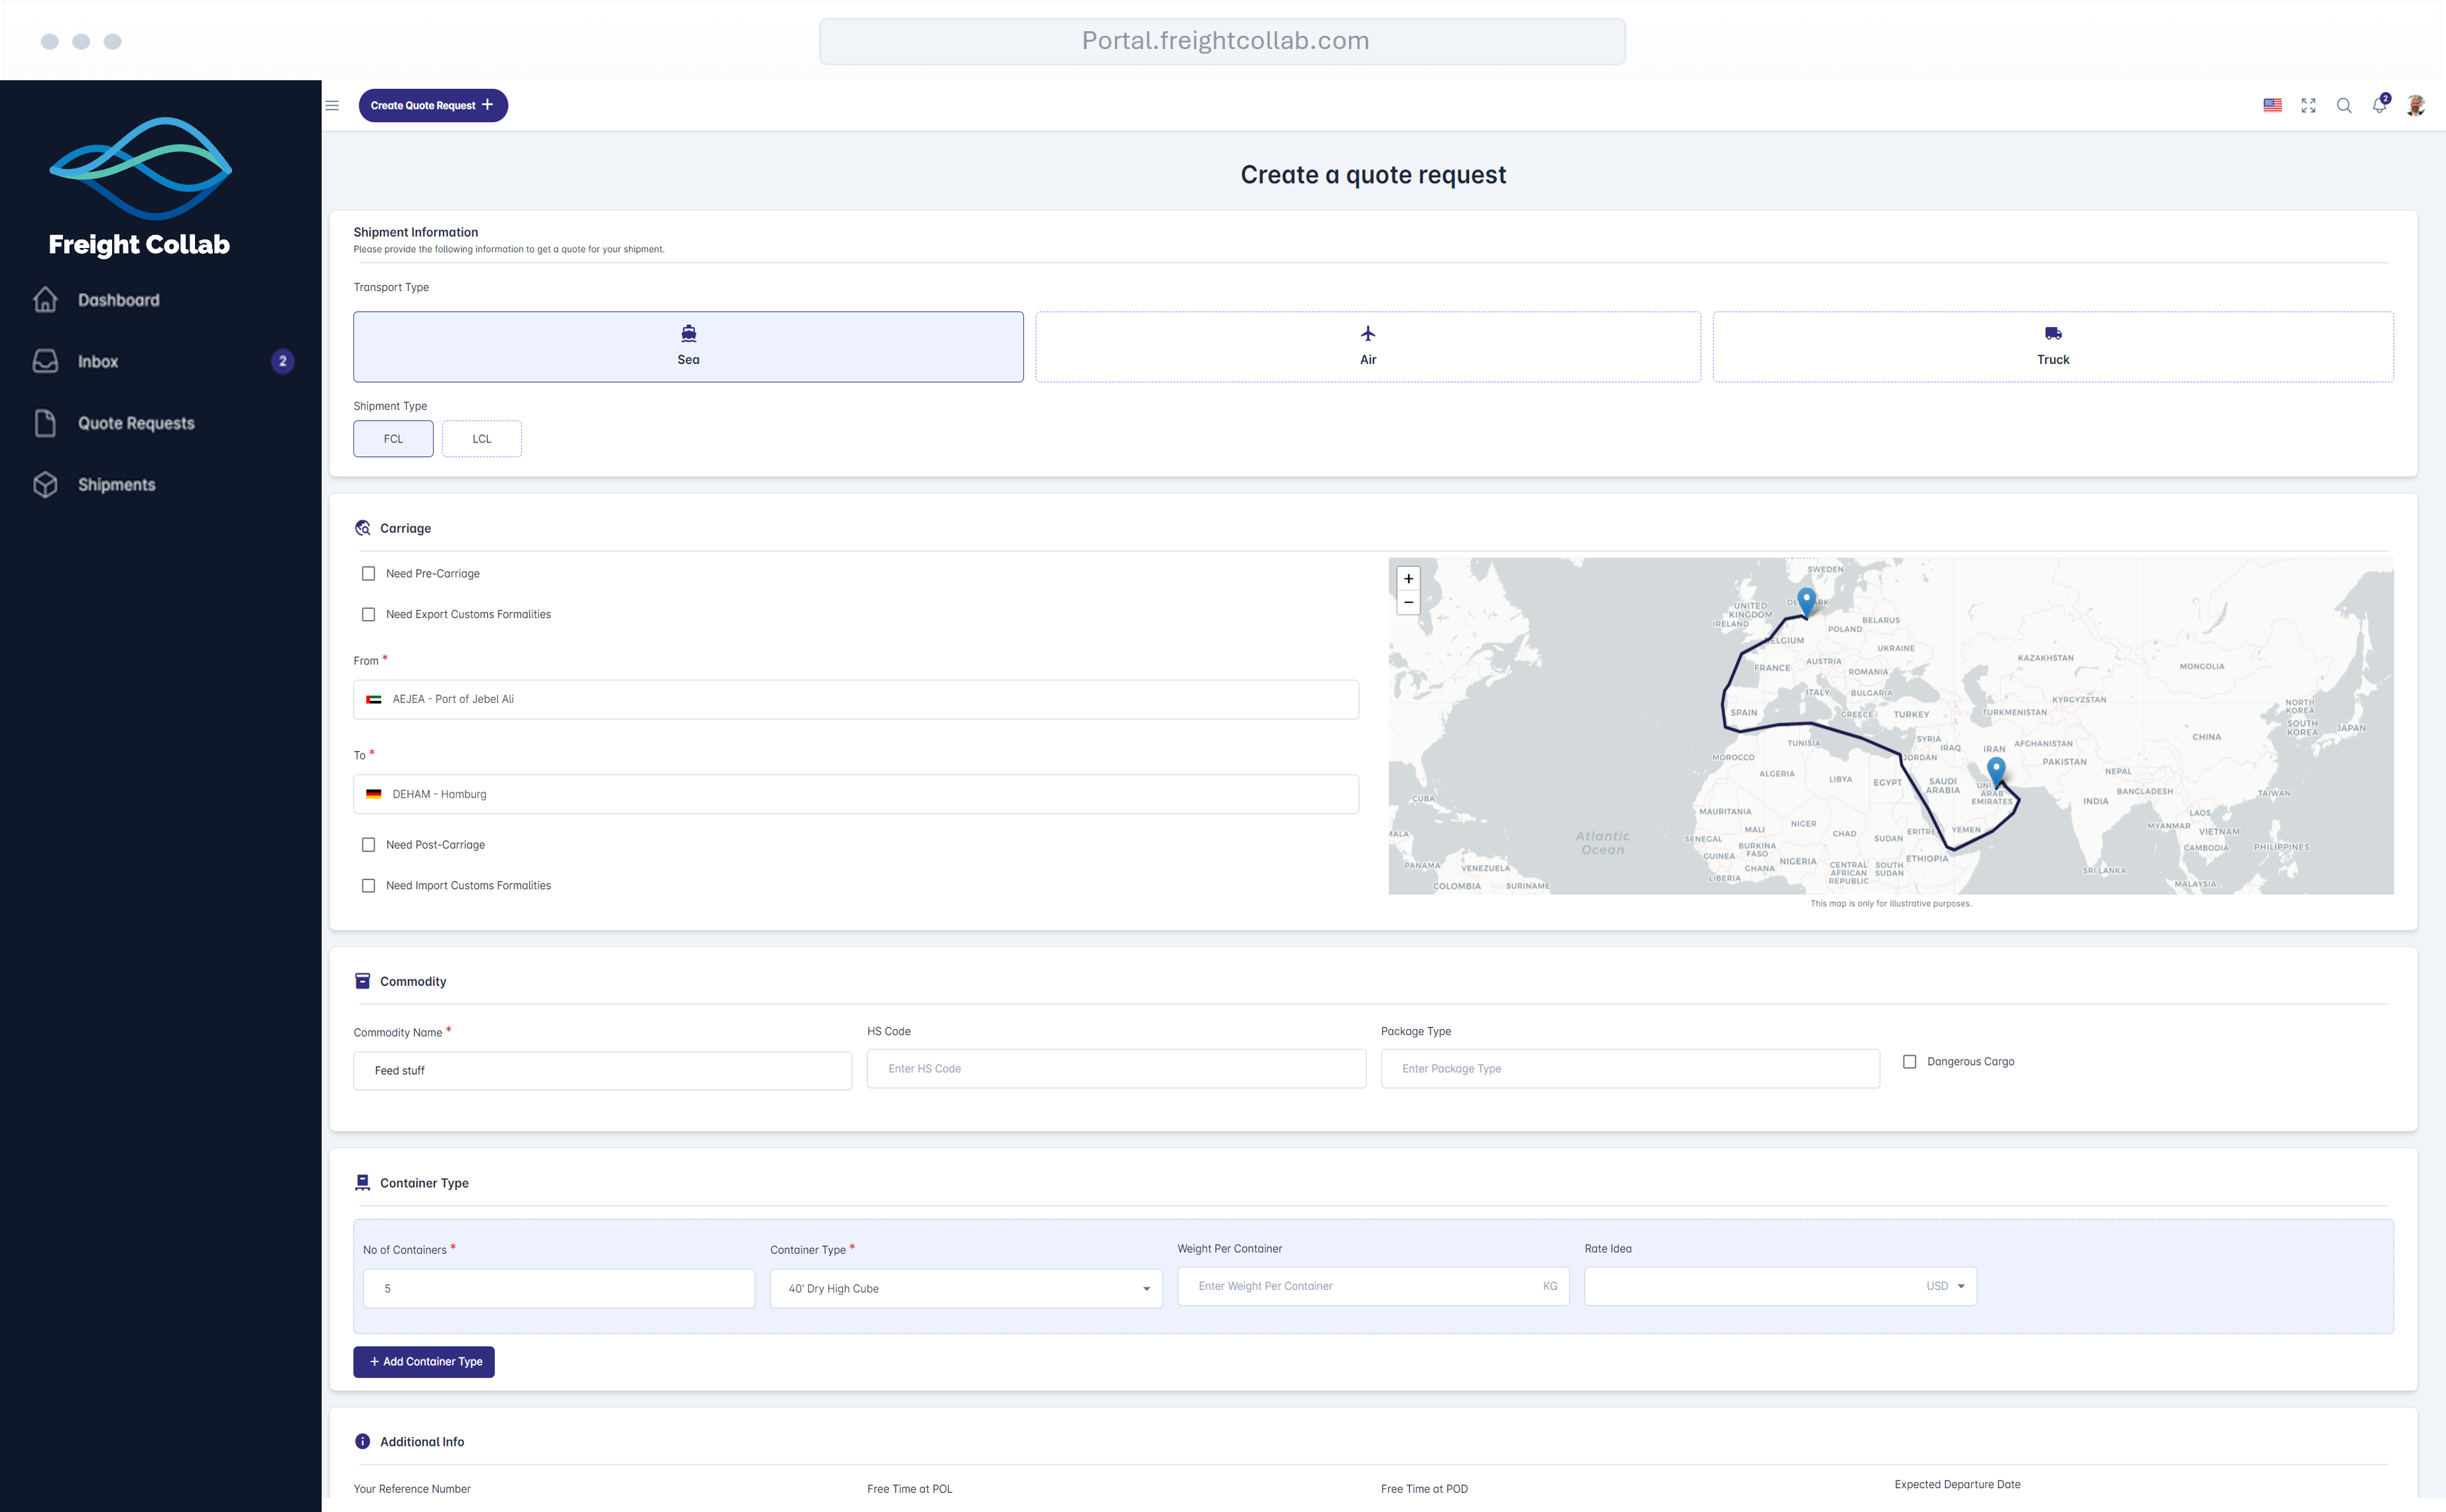
Task: Click the HS Code input field
Action: pyautogui.click(x=1115, y=1069)
